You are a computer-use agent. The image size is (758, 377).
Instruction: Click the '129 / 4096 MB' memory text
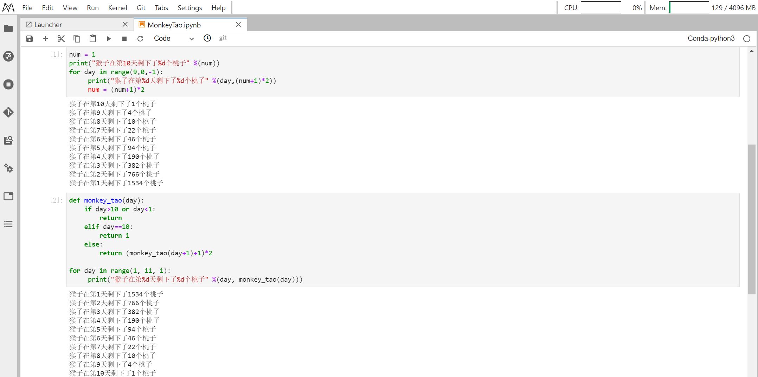(x=733, y=8)
